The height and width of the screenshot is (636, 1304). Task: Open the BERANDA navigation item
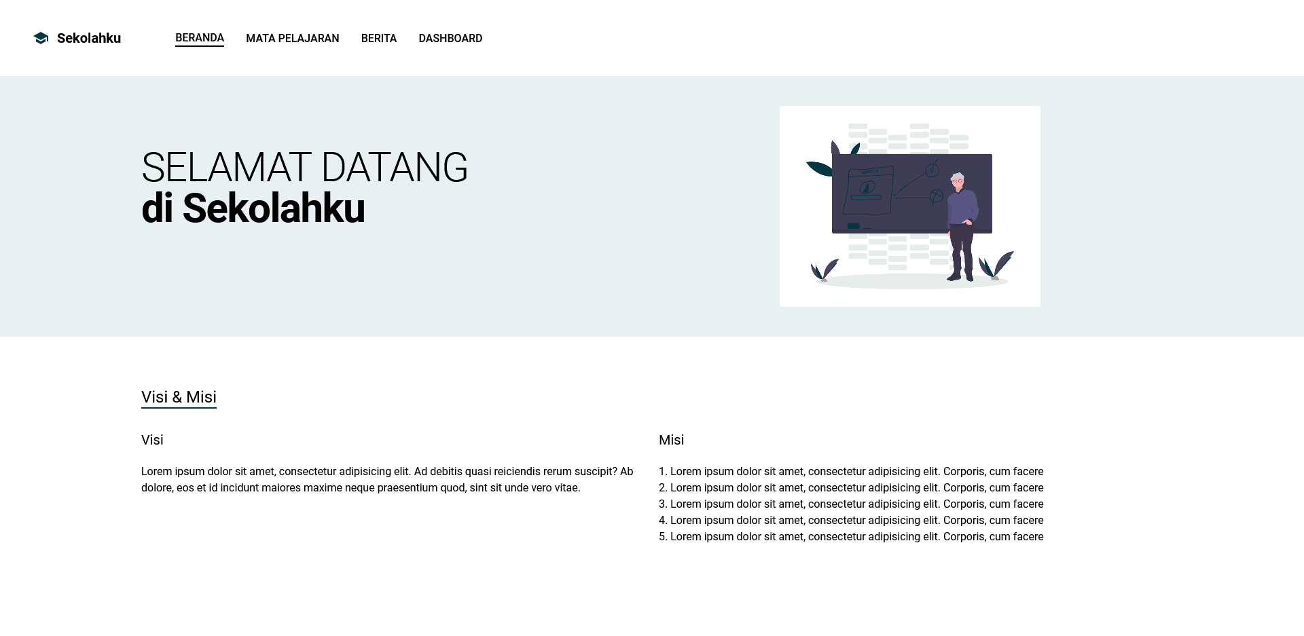pyautogui.click(x=200, y=38)
